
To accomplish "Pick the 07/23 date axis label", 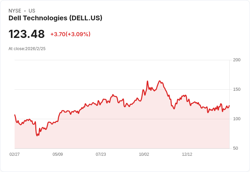I will (101, 154).
